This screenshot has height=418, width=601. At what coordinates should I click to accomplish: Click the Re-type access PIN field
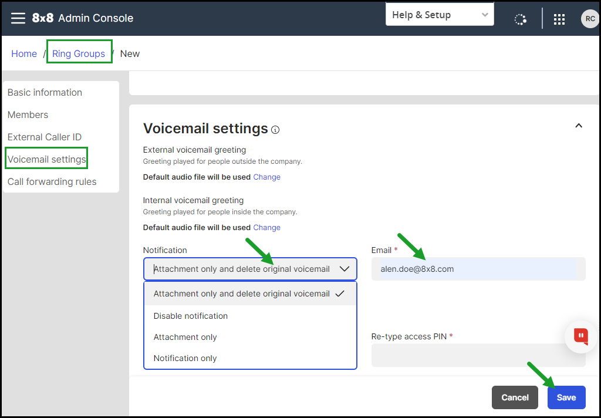pos(478,355)
